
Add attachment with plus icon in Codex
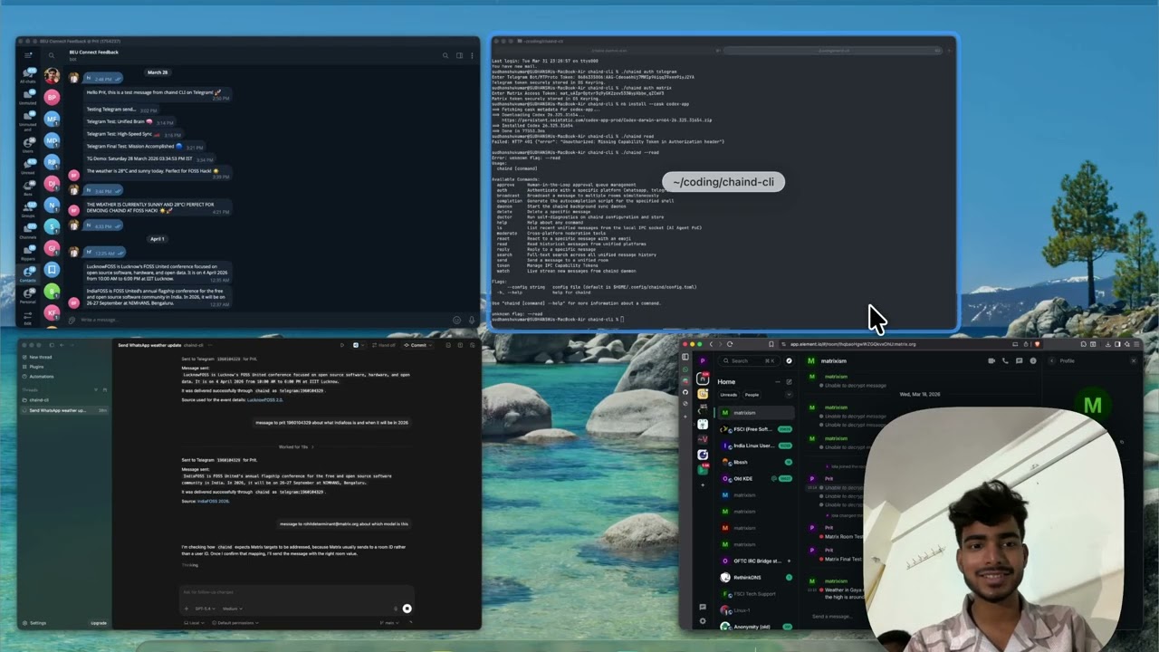[187, 609]
